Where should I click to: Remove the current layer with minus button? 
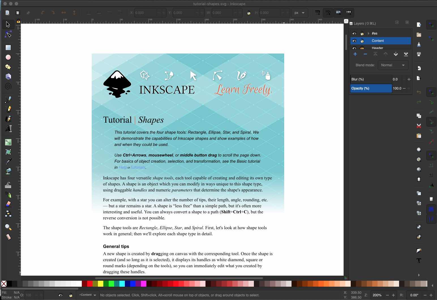tap(365, 54)
